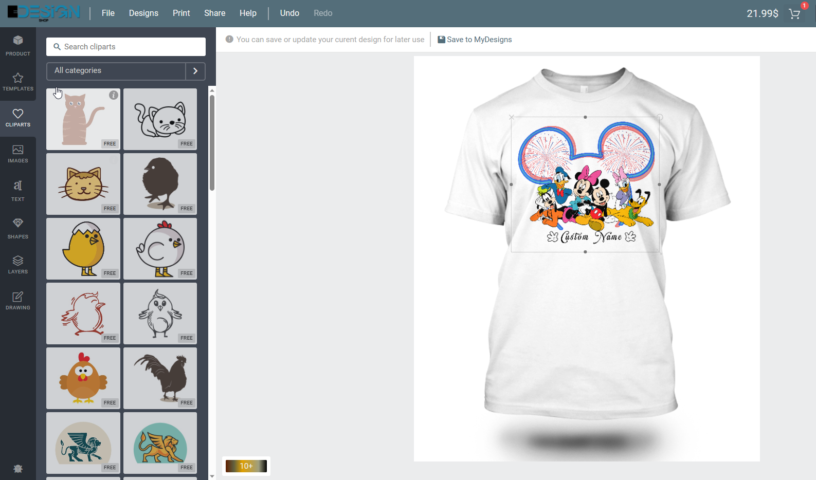Click Undo in the top bar
Viewport: 816px width, 480px height.
point(289,13)
